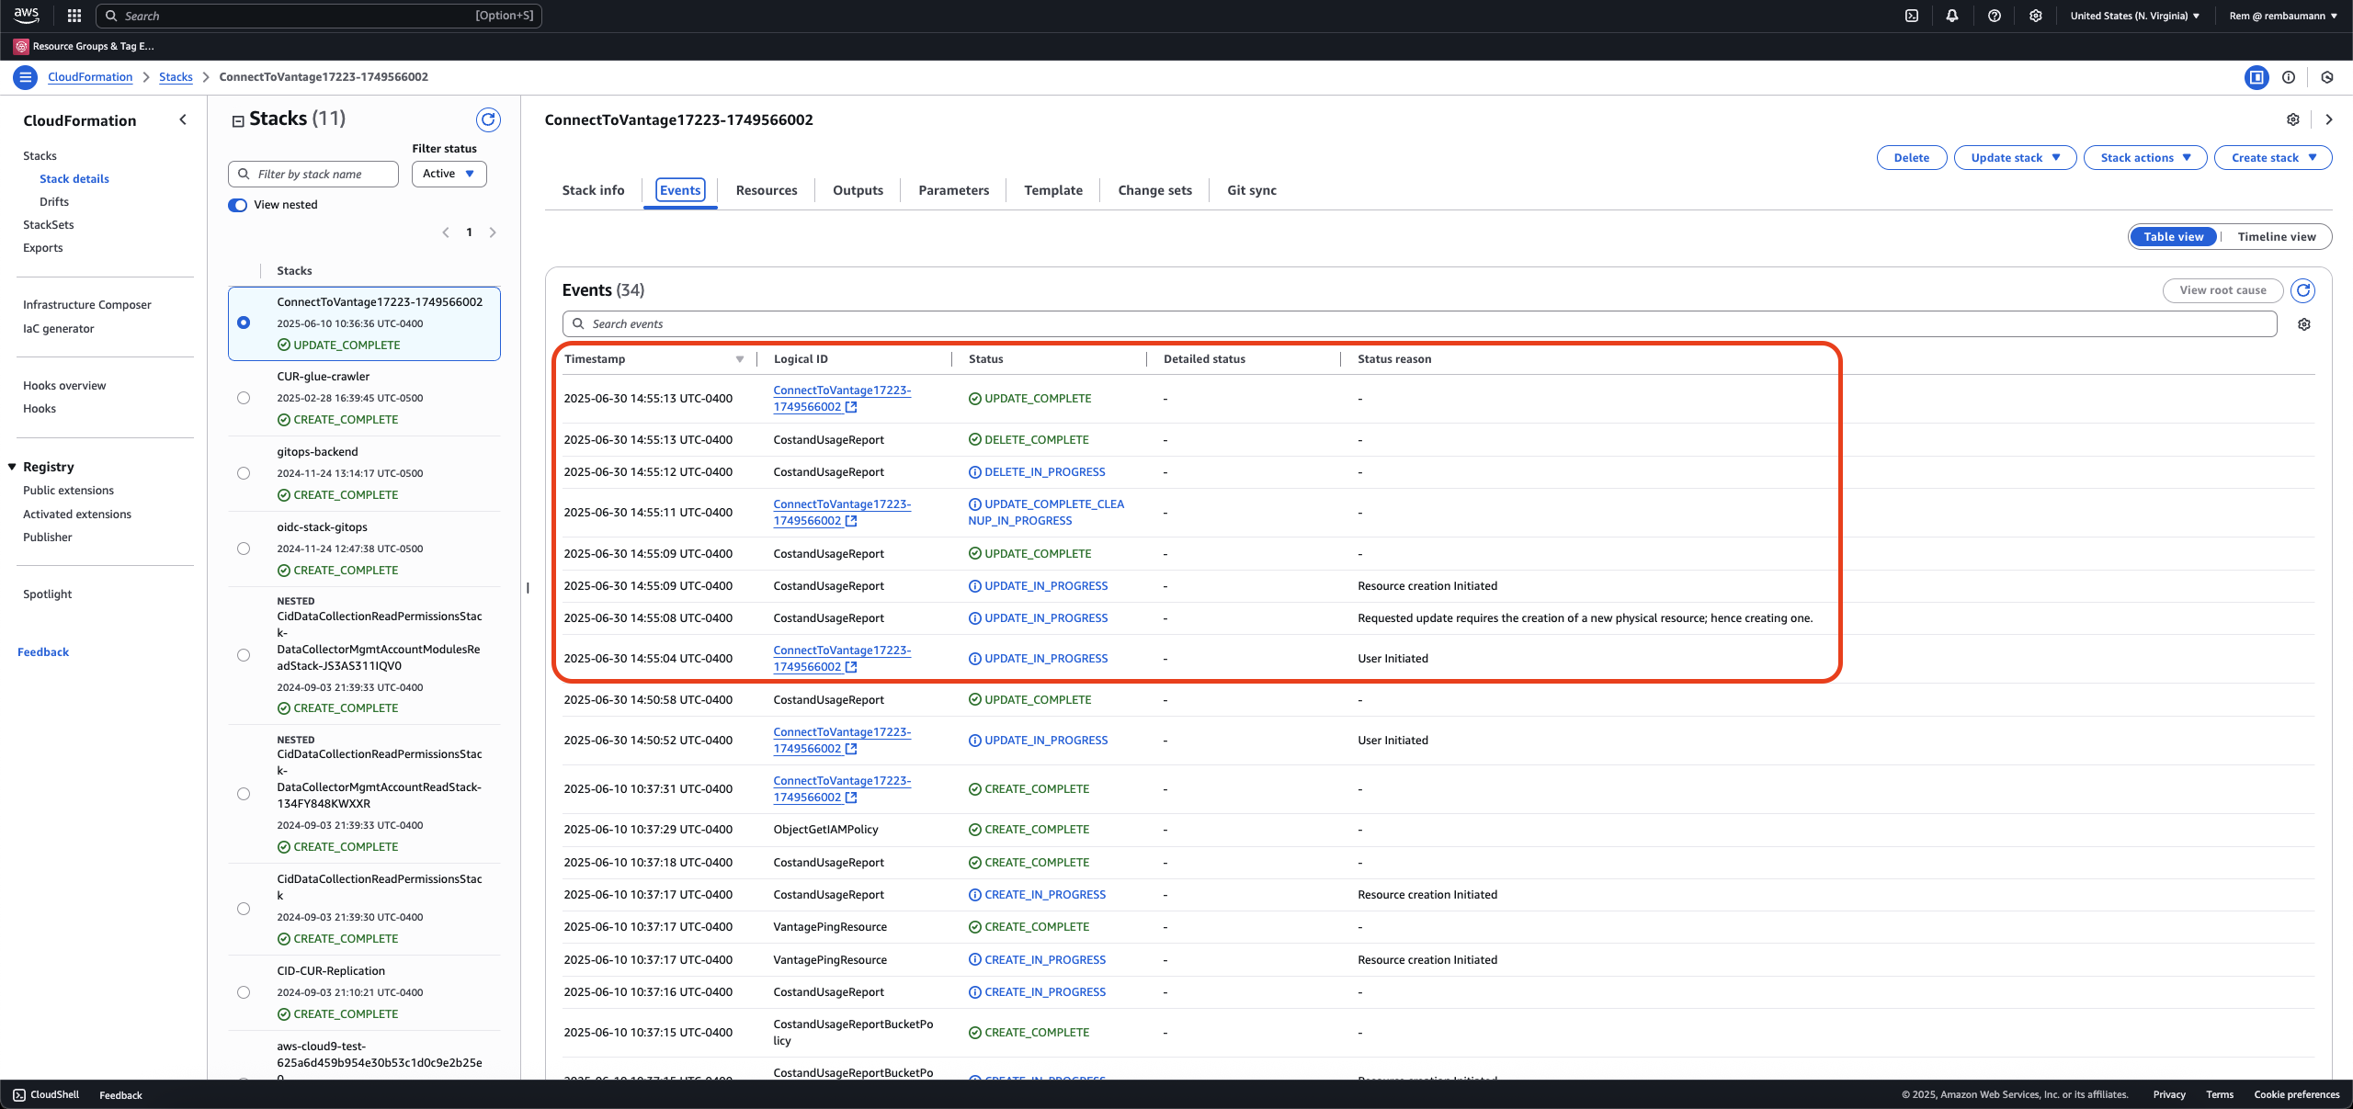
Task: Click the Delete stack button
Action: coord(1911,158)
